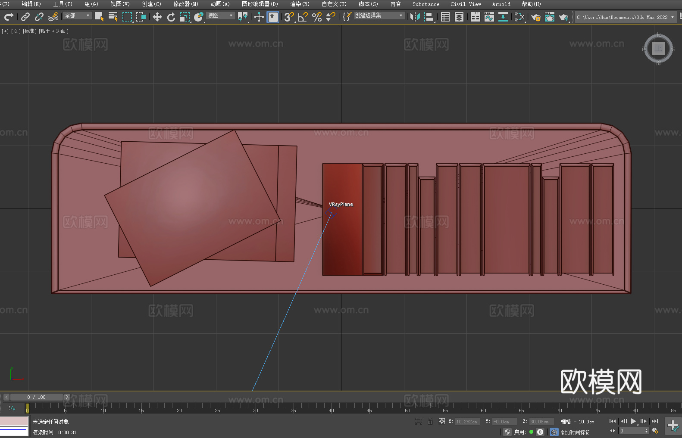Click the large Set Keys plus button
The image size is (682, 438).
673,426
